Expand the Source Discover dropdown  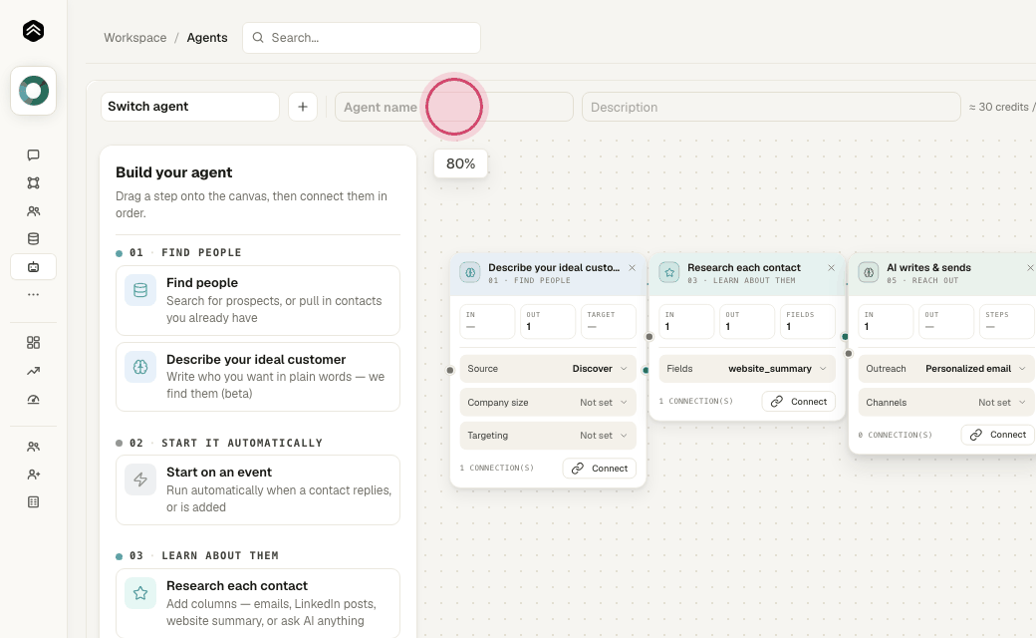point(548,368)
